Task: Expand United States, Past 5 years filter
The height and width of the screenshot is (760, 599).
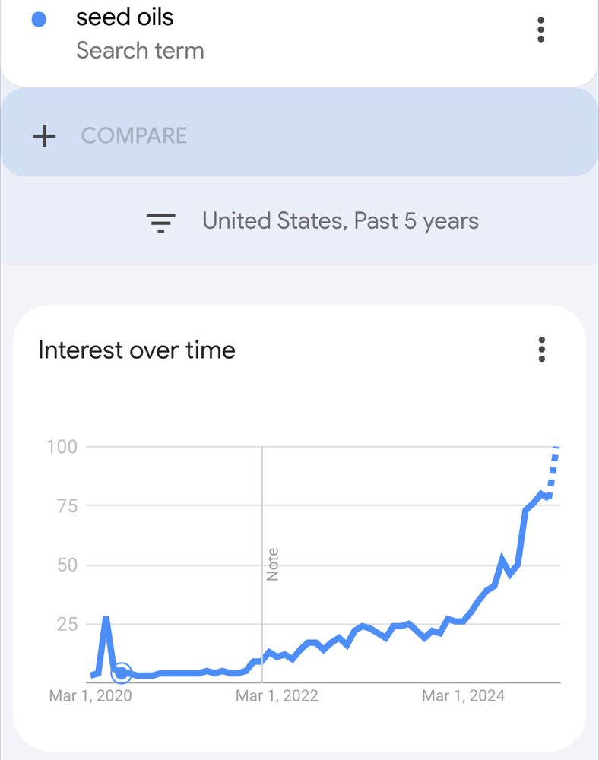Action: point(341,221)
